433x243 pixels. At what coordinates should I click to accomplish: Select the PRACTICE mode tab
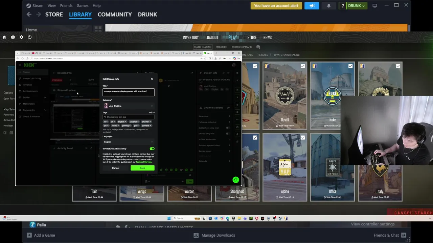click(221, 47)
